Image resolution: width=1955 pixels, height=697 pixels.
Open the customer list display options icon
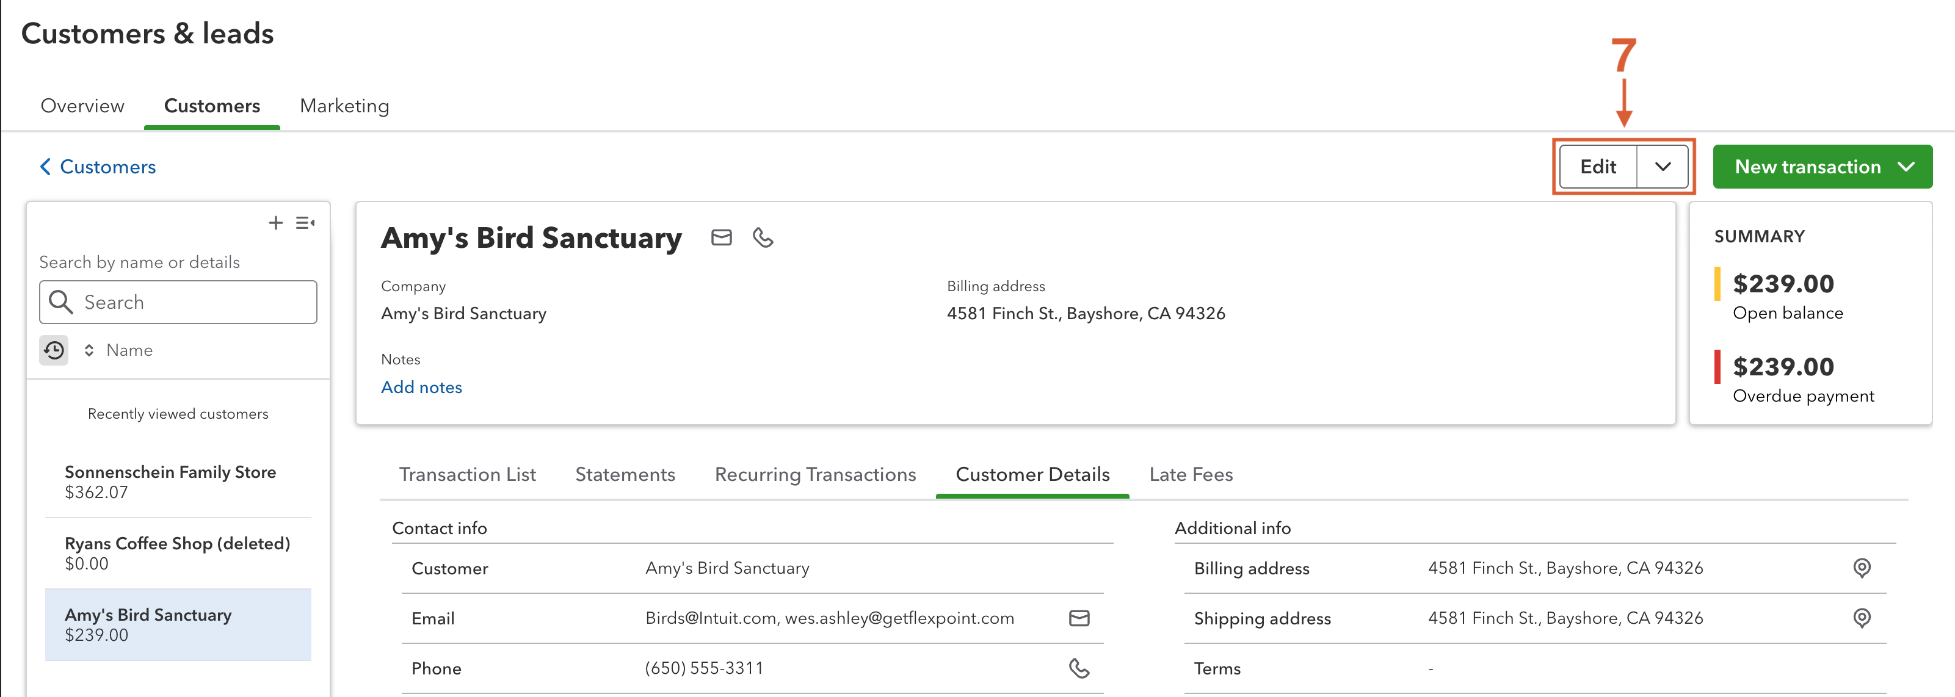[305, 222]
